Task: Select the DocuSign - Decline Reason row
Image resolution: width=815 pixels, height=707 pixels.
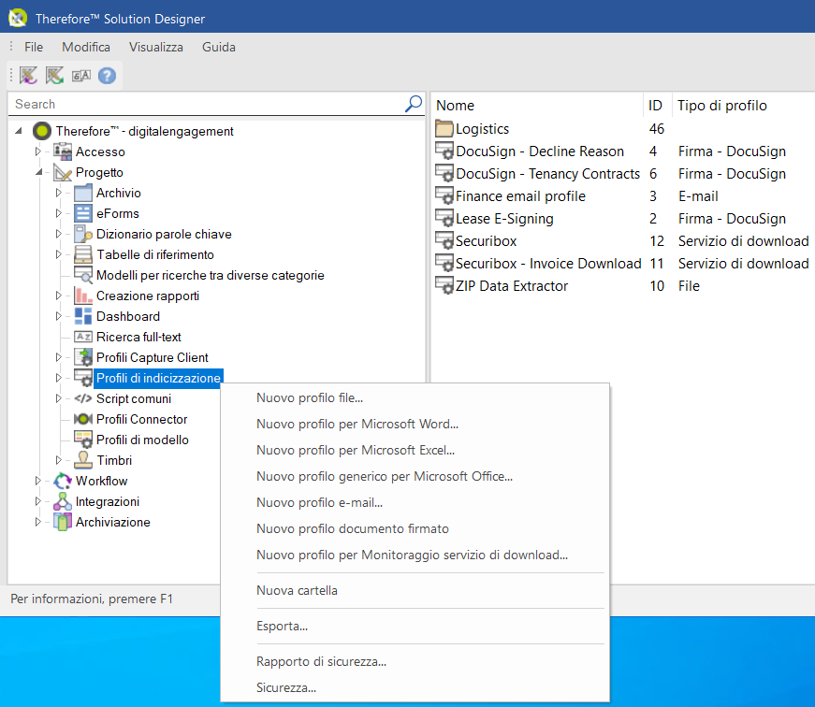Action: pos(624,151)
